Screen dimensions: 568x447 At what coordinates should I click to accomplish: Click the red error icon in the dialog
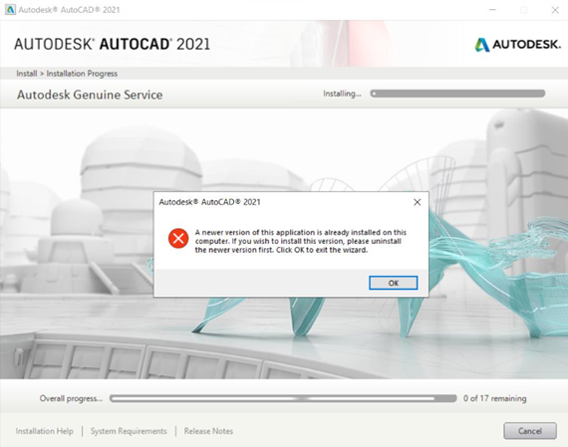click(178, 238)
